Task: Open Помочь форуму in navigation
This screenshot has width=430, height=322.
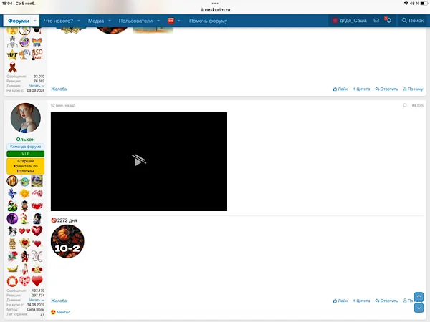Action: pos(208,21)
